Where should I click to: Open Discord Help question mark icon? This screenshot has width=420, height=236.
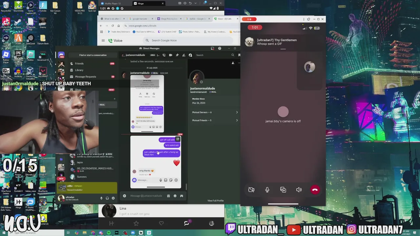tap(220, 48)
